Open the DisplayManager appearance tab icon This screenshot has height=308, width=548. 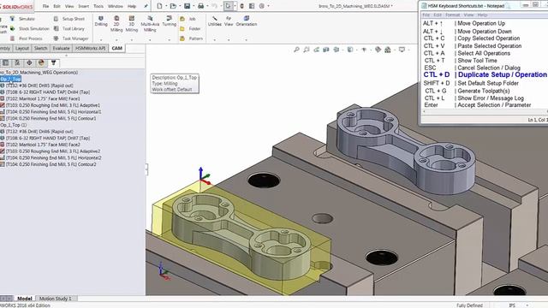(x=41, y=62)
